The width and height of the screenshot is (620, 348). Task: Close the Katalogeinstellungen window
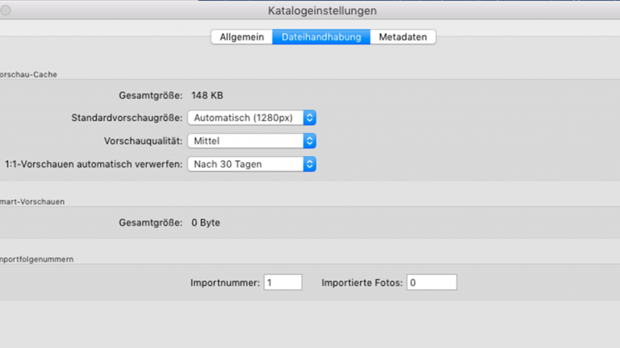[x=5, y=10]
